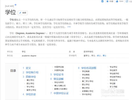Screen dimensions: 132x100
Task: Open 学位授予单位 subsection
Action: coord(115,77)
